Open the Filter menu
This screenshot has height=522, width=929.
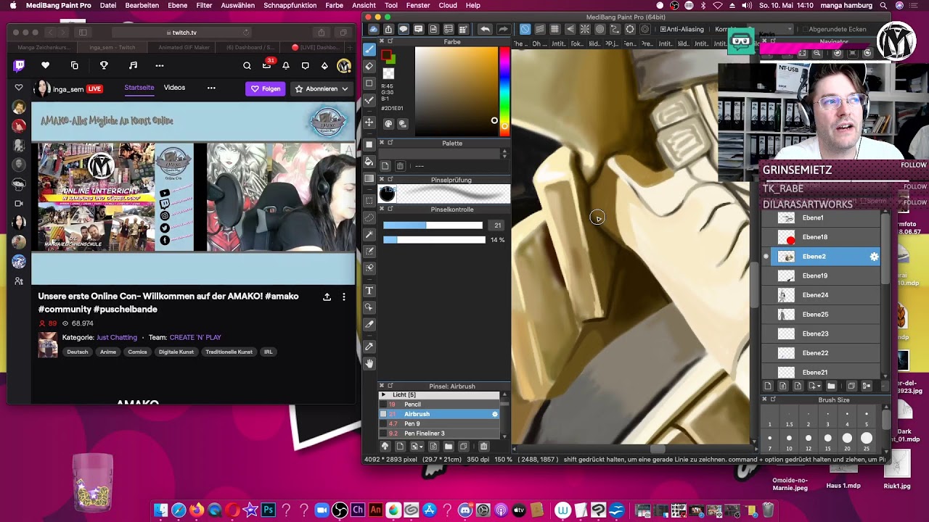[x=204, y=5]
